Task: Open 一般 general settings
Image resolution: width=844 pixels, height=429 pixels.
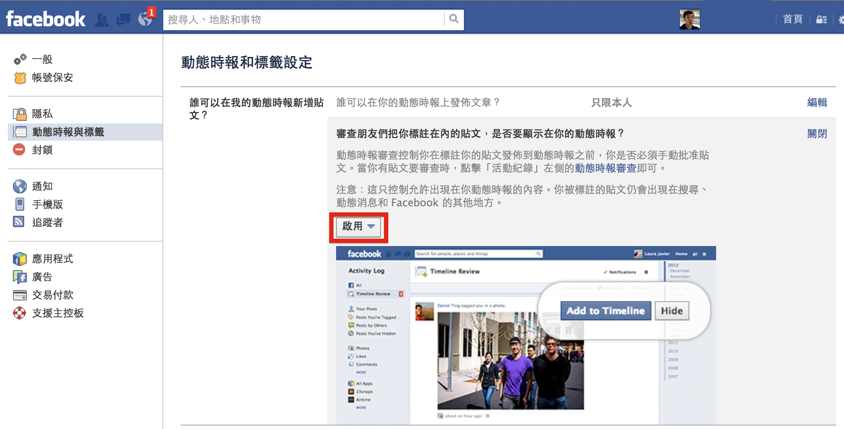Action: pos(42,59)
